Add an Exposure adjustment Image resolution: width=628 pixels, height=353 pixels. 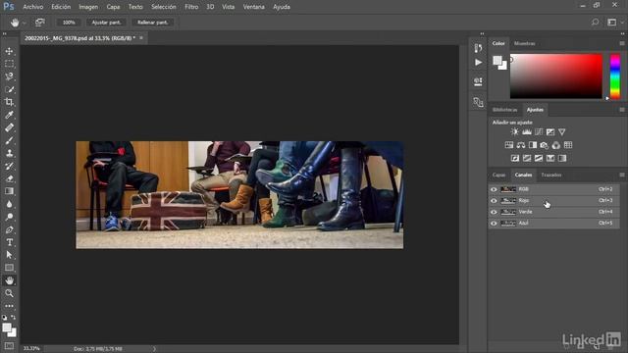click(550, 131)
